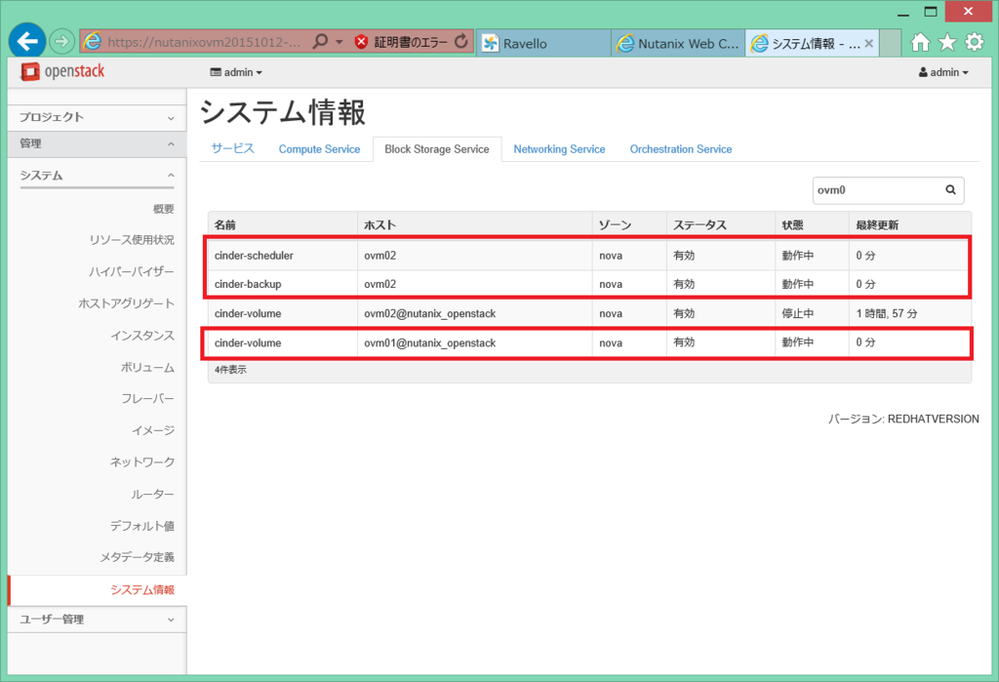Select the Orchestration Service tab
Viewport: 999px width, 682px height.
tap(680, 149)
